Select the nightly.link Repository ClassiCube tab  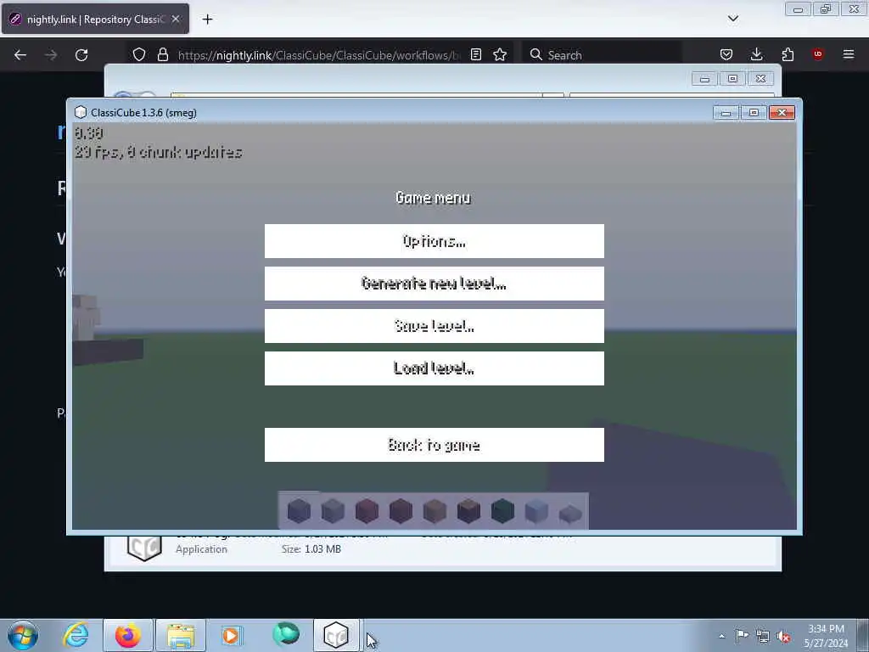click(x=95, y=19)
